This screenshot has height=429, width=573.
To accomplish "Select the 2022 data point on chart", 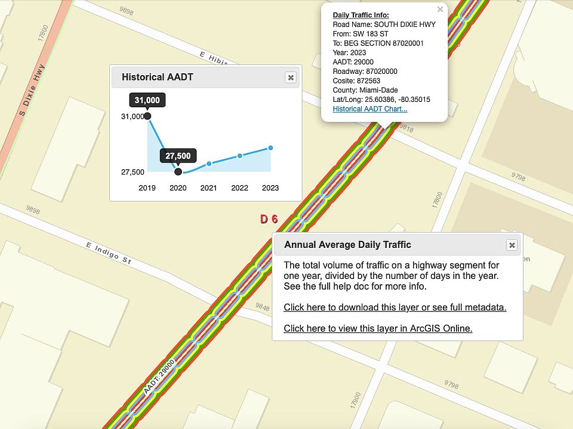I will (x=240, y=156).
